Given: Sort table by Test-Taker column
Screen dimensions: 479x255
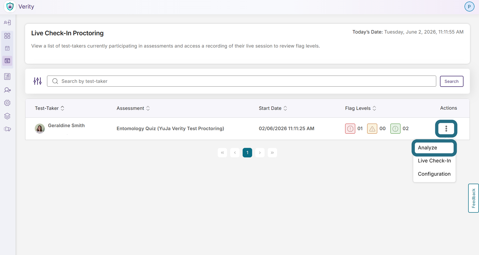Looking at the screenshot, I should pyautogui.click(x=63, y=108).
